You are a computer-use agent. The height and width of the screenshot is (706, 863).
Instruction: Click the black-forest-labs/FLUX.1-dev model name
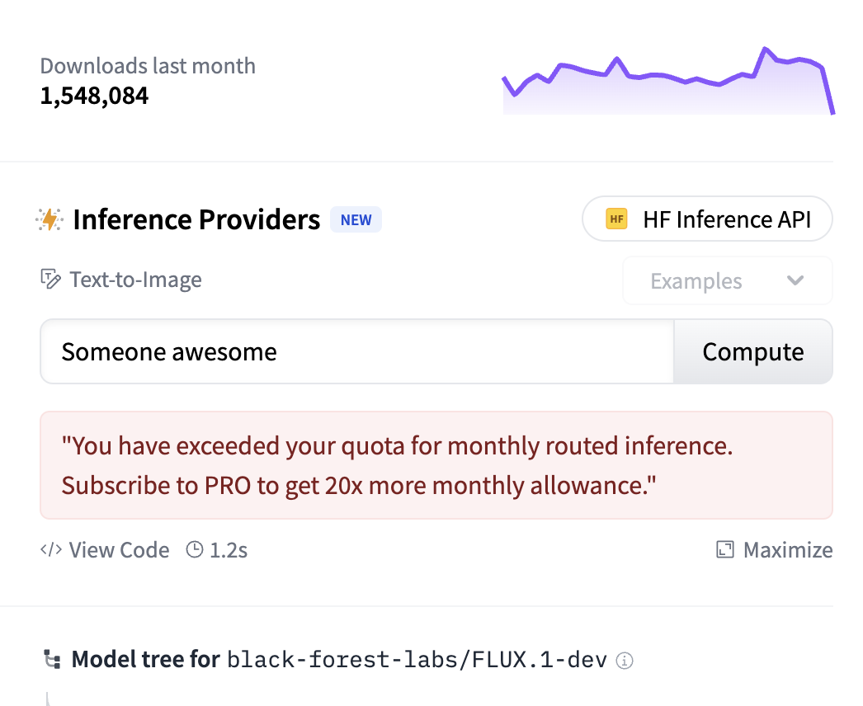coord(417,660)
